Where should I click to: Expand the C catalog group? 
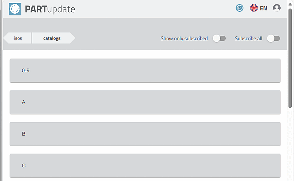(x=145, y=166)
